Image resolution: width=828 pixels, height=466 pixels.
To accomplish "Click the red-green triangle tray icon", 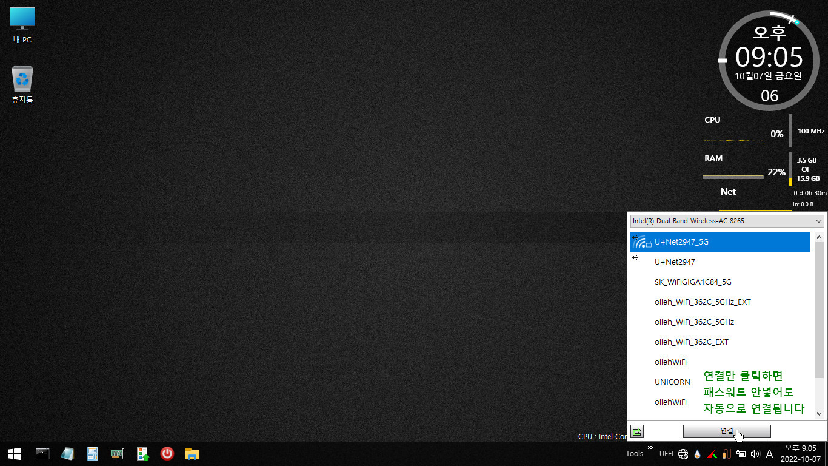I will coord(712,454).
